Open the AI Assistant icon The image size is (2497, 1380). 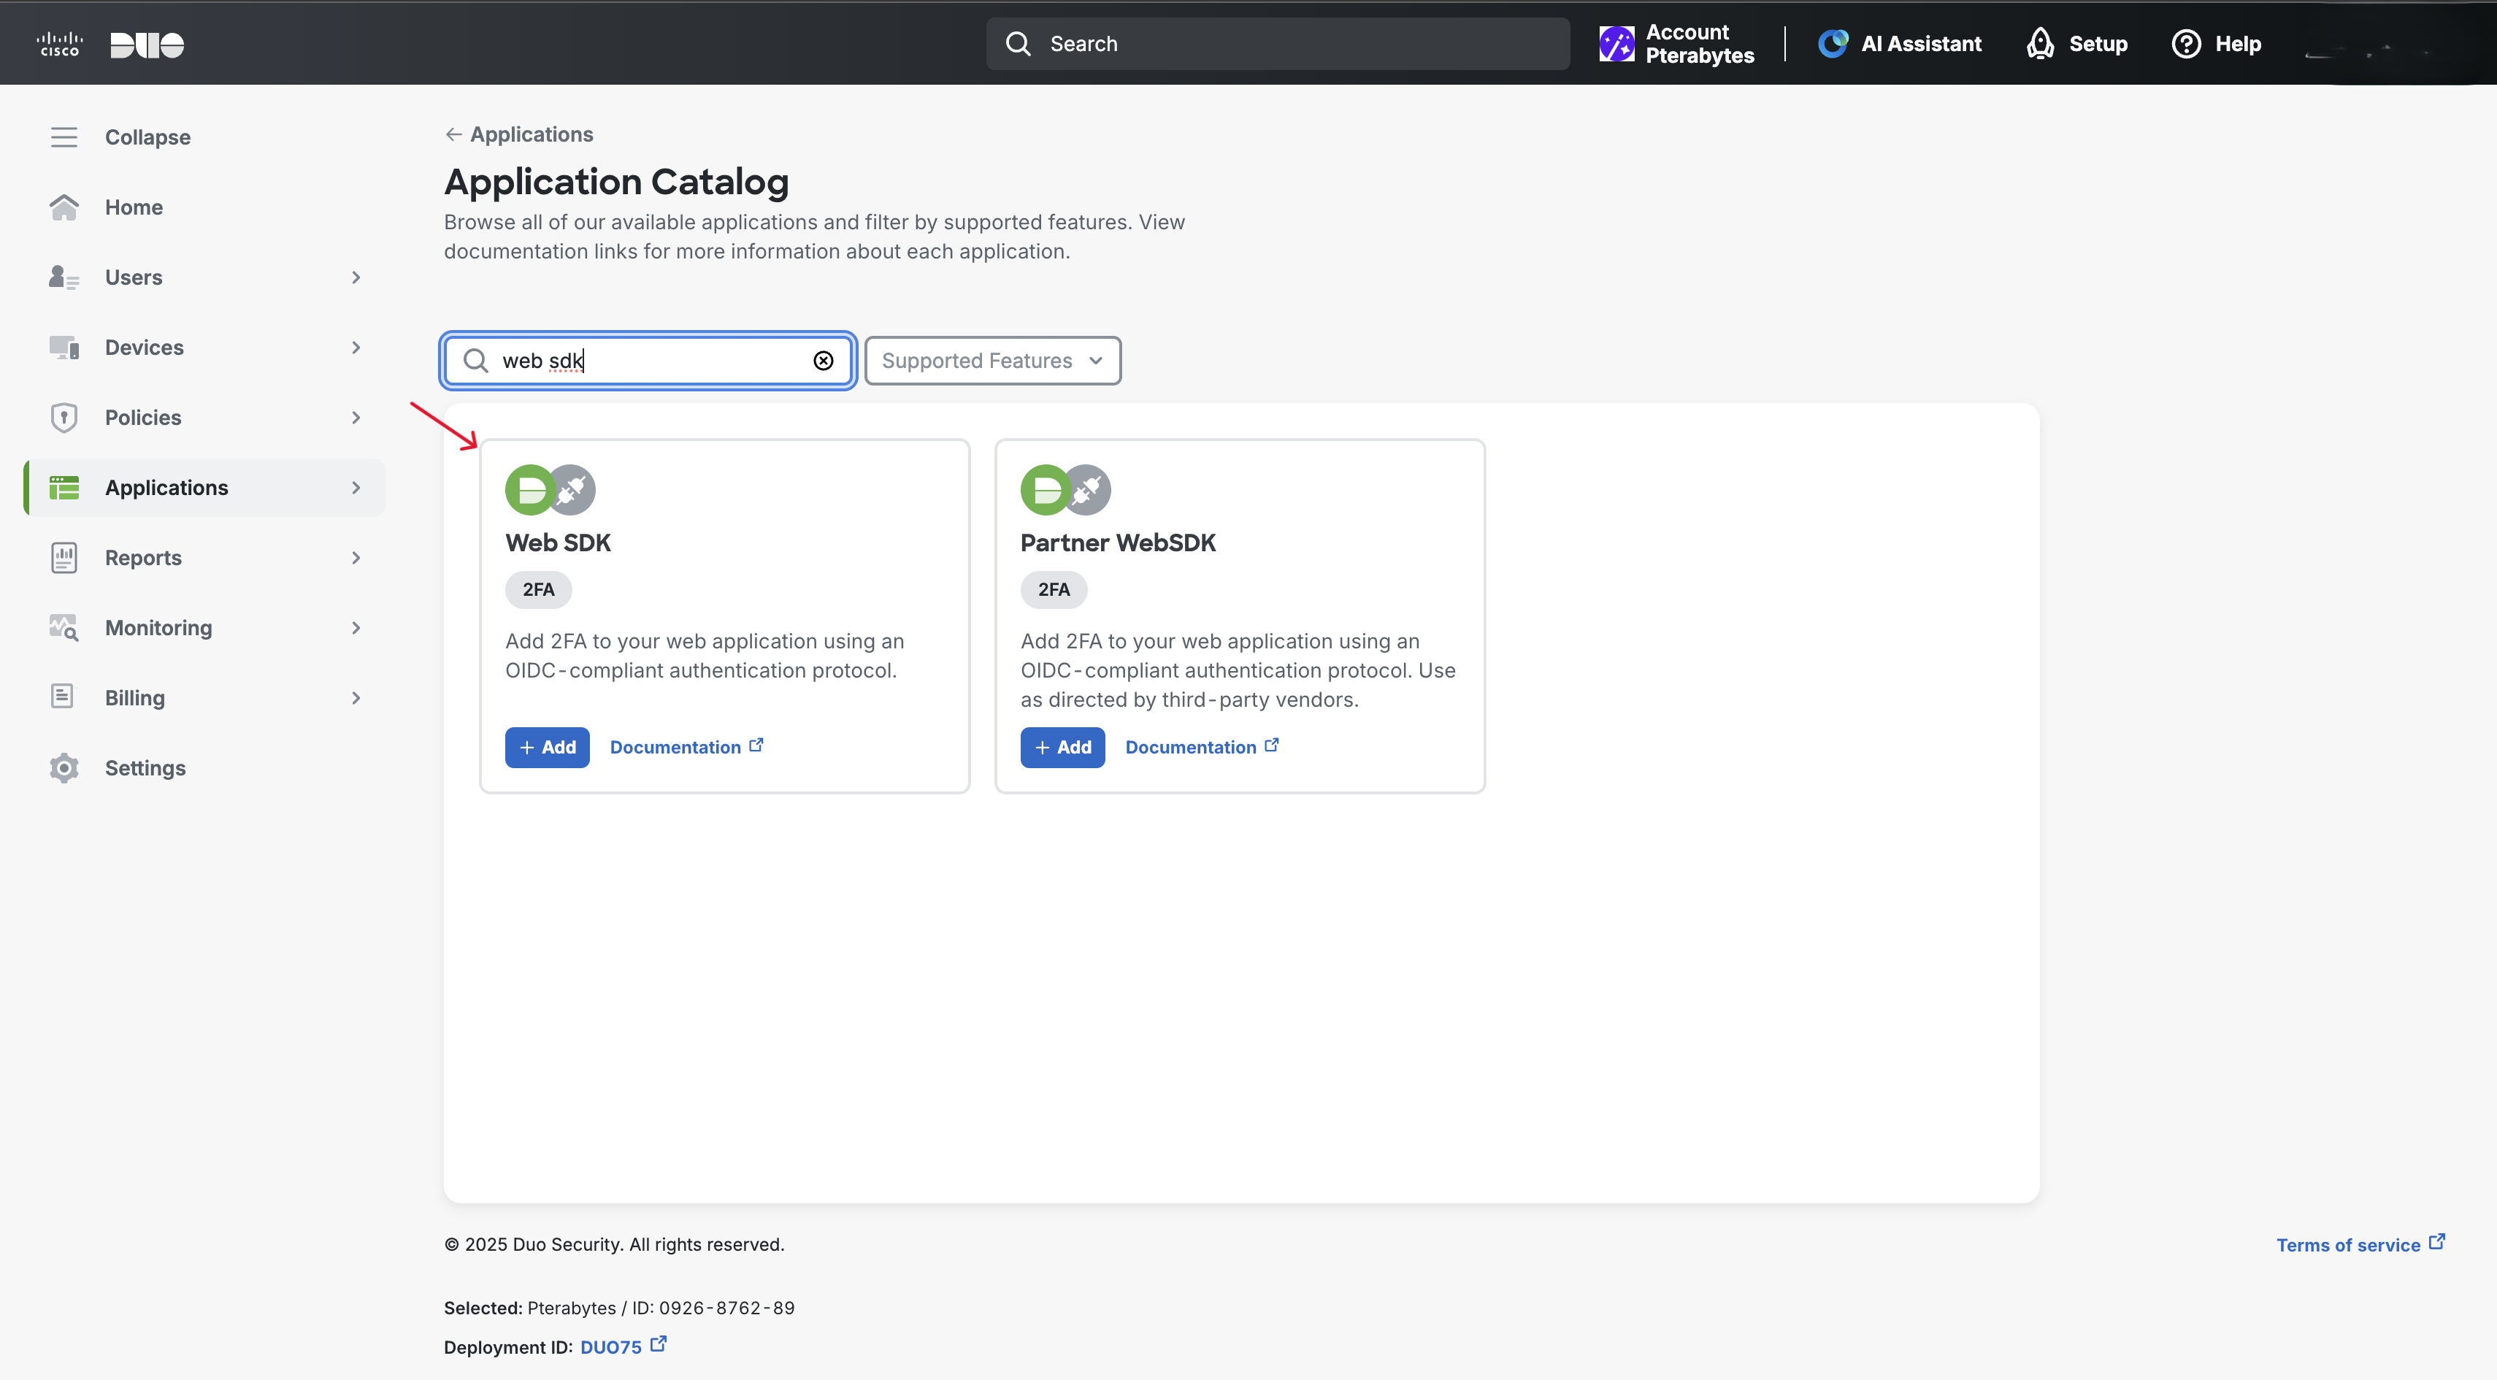(1832, 44)
